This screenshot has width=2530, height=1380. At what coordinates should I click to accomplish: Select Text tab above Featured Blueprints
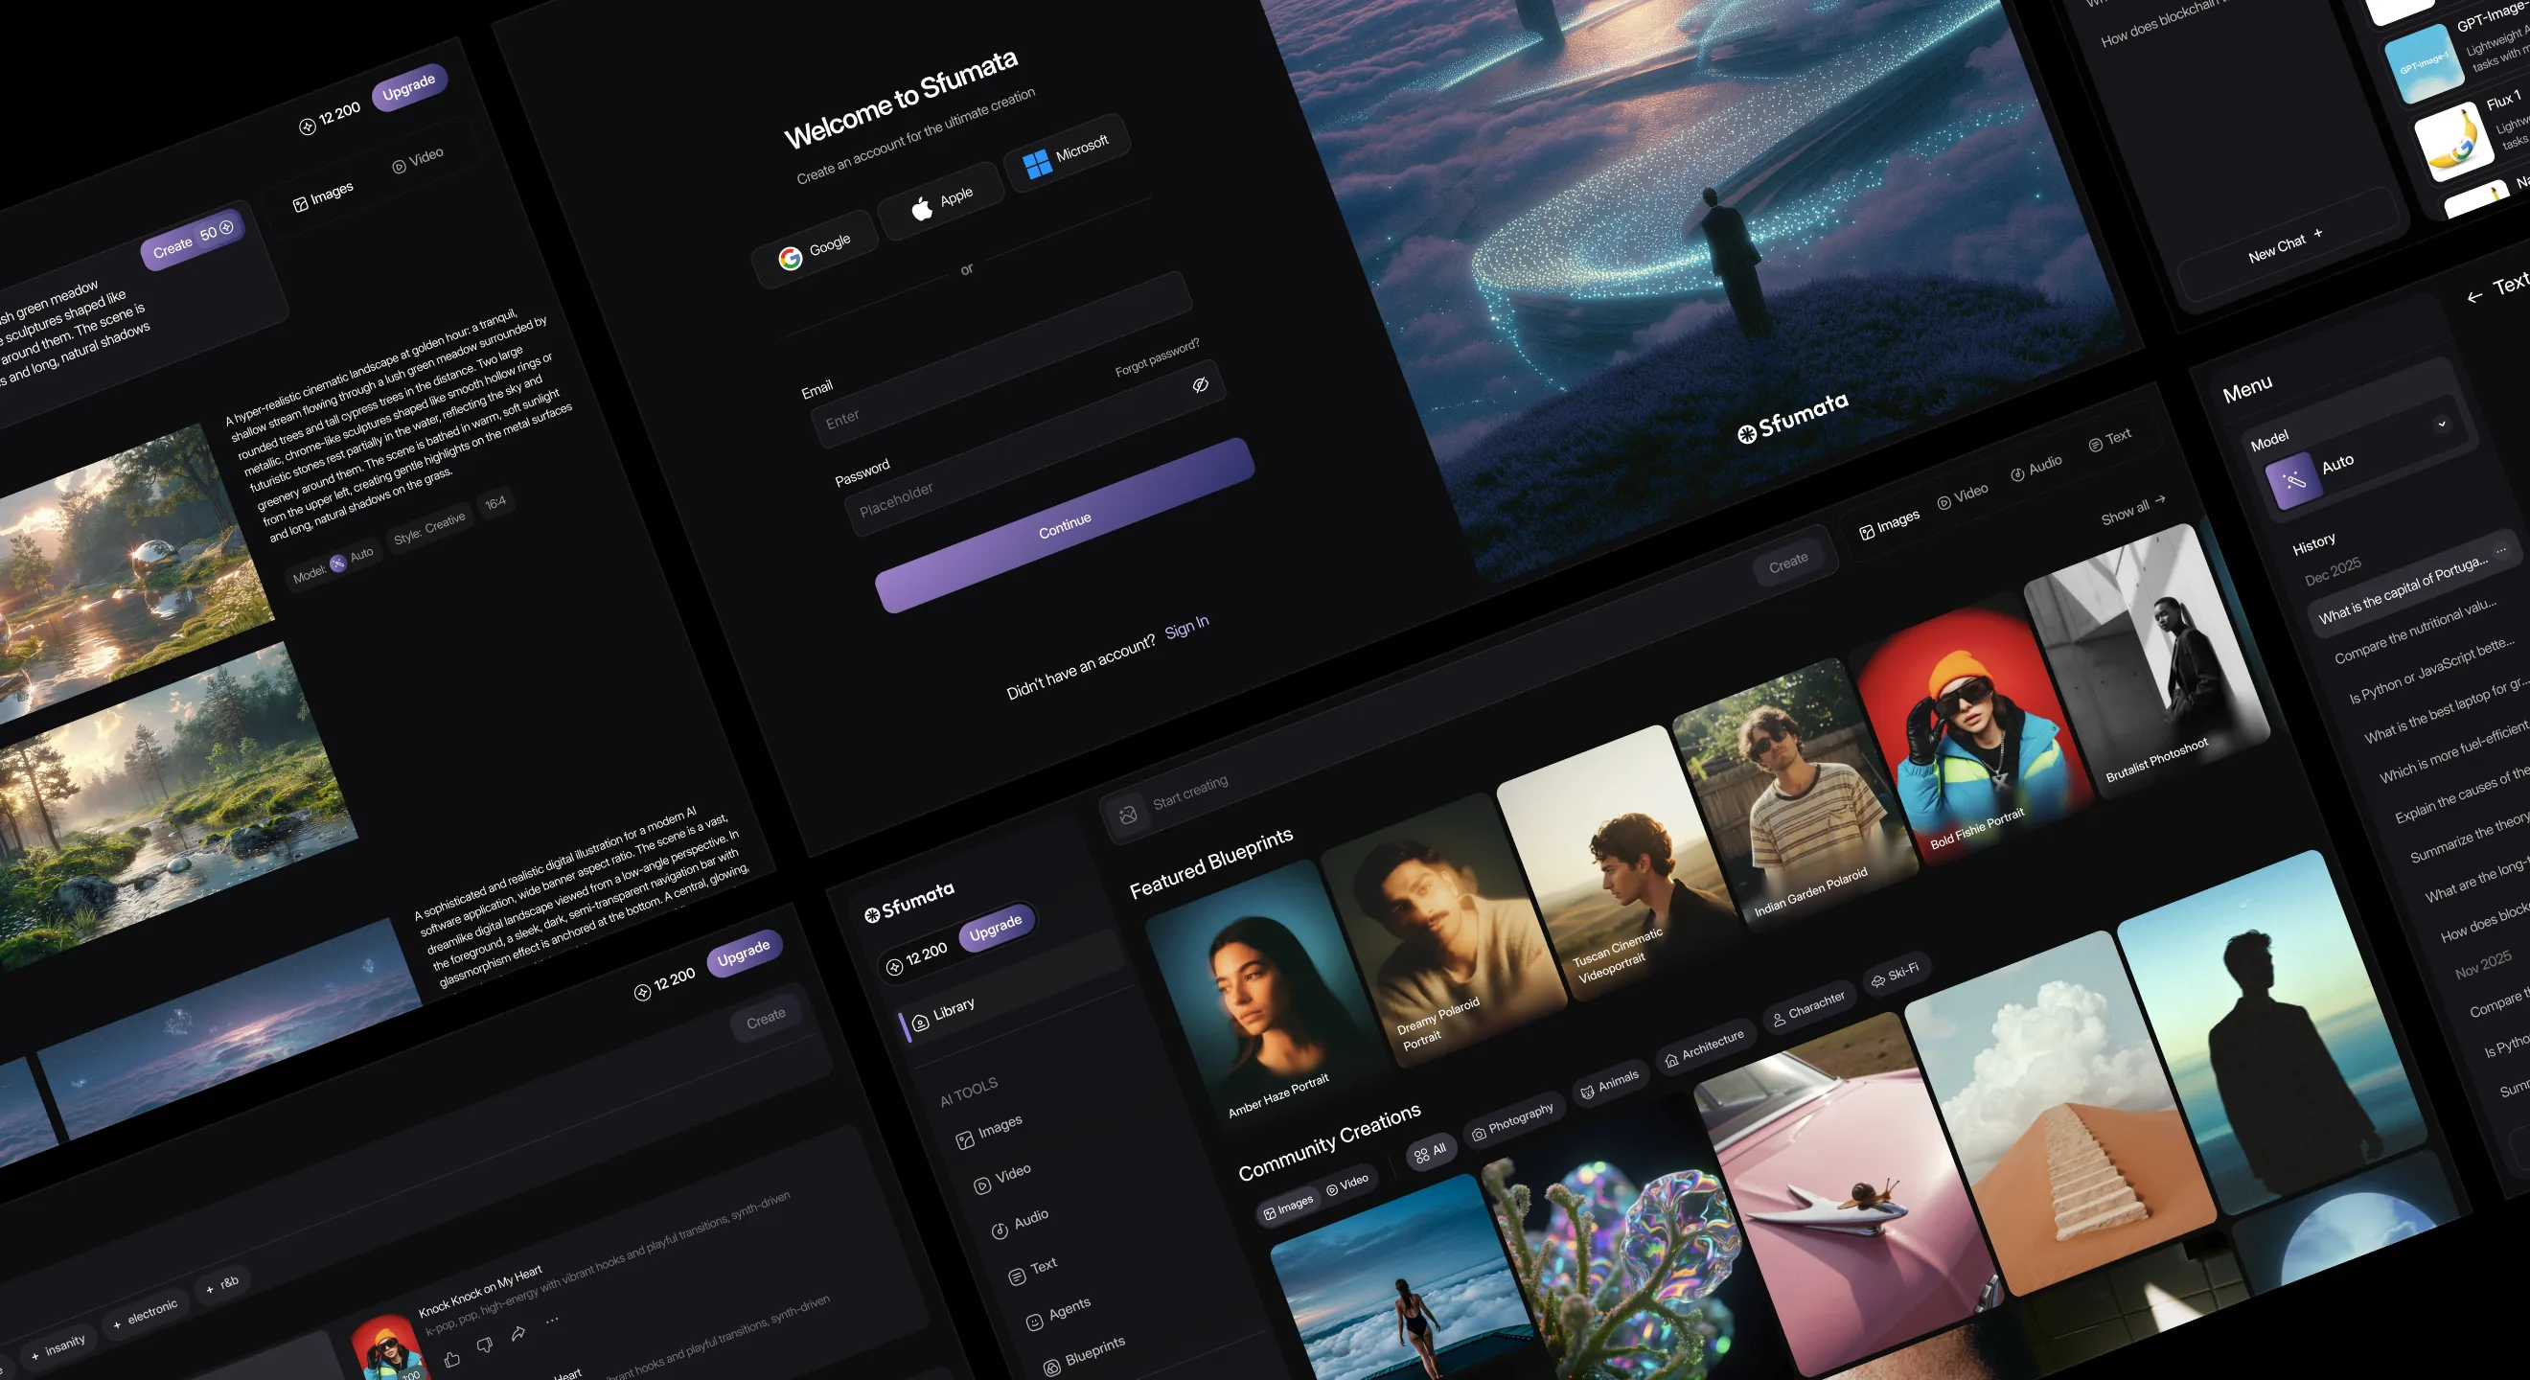(x=2109, y=439)
